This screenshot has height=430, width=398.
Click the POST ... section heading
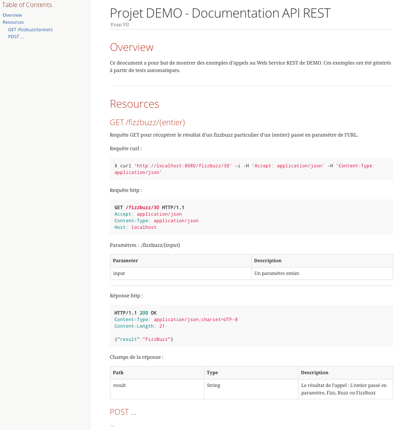click(123, 412)
